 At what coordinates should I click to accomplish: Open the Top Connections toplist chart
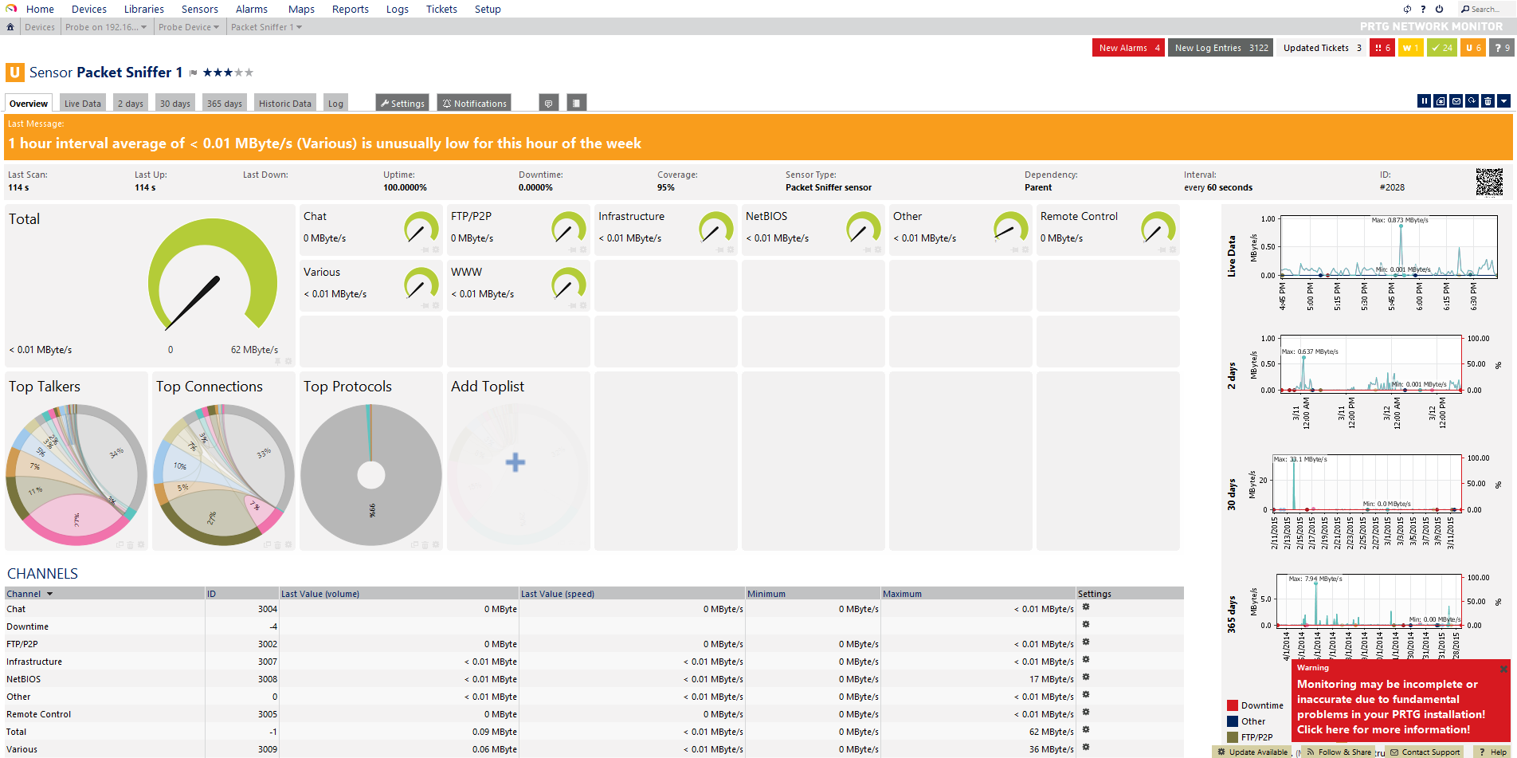[x=224, y=475]
